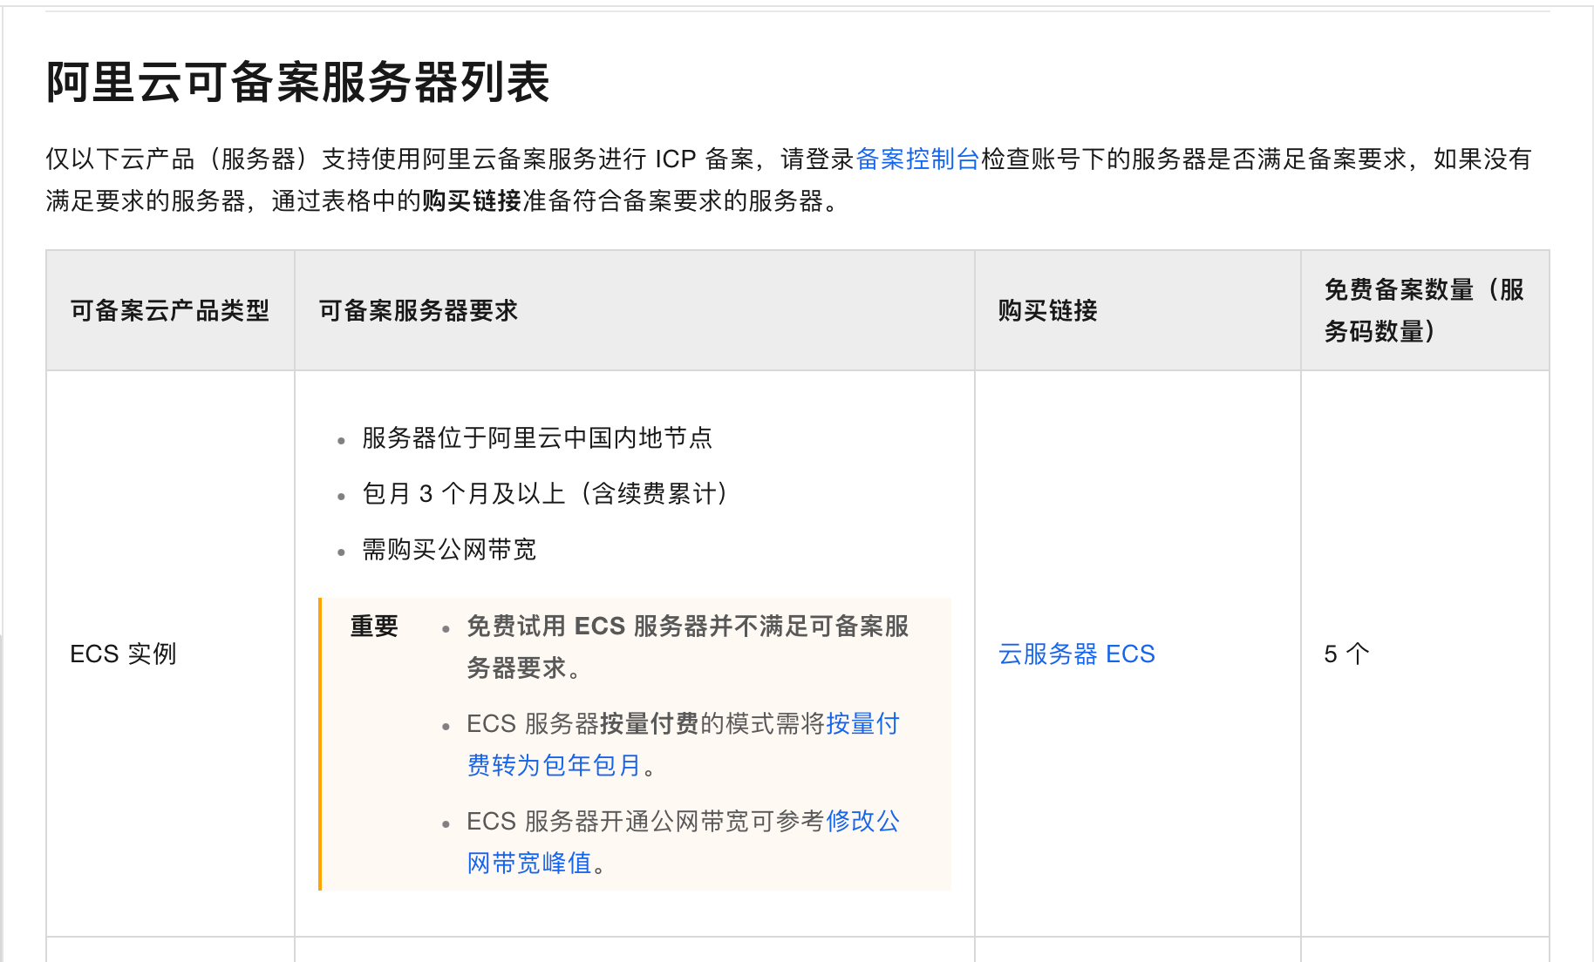The image size is (1594, 962).
Task: Open the 备案控制台 link
Action: (x=917, y=159)
